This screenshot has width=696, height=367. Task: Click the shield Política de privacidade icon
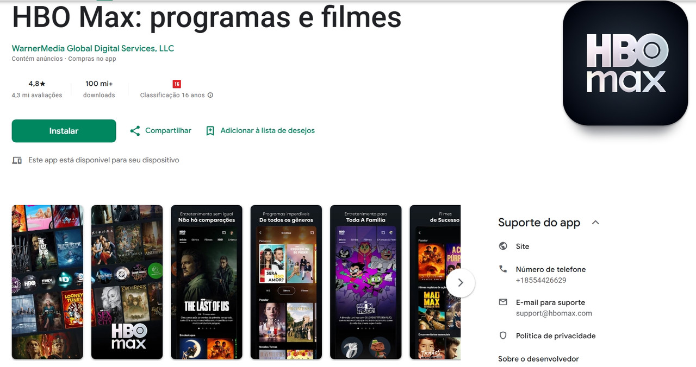(503, 336)
